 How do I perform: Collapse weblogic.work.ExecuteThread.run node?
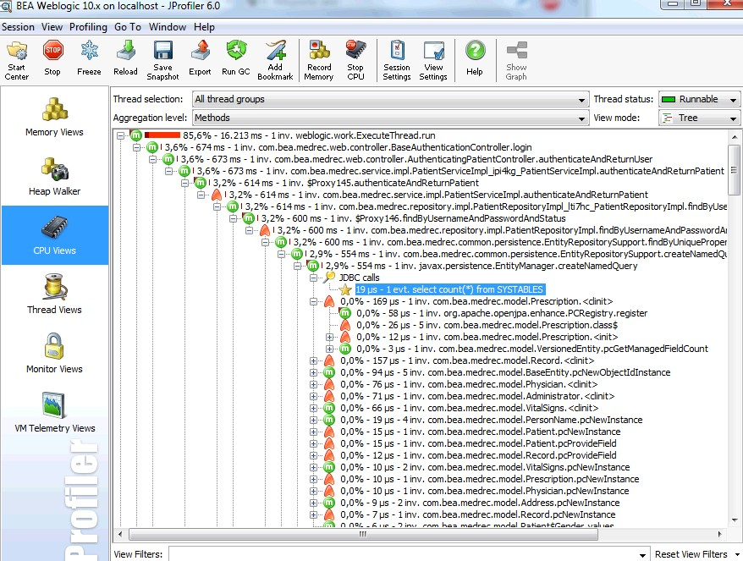tap(120, 135)
